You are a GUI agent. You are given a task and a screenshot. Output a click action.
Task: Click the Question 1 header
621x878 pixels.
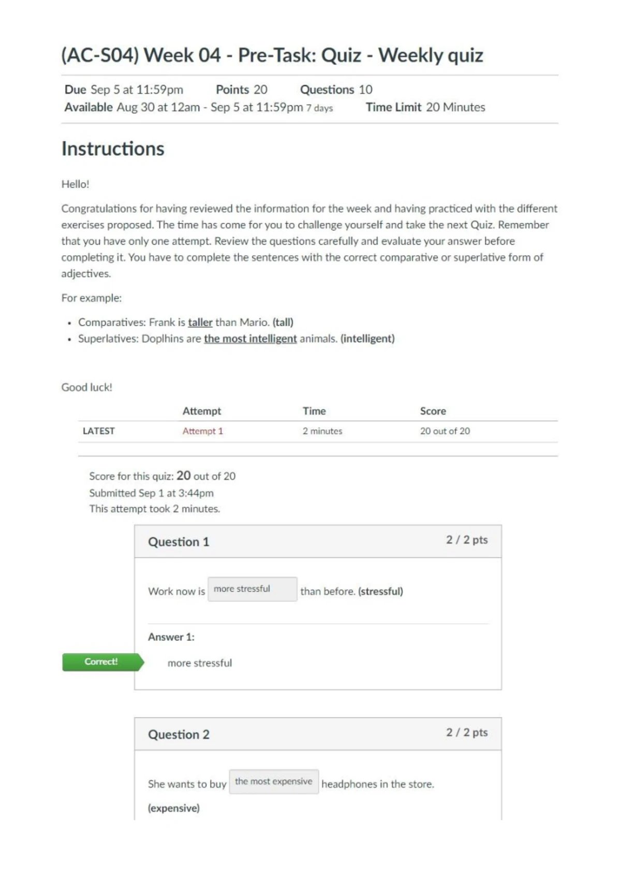point(179,542)
